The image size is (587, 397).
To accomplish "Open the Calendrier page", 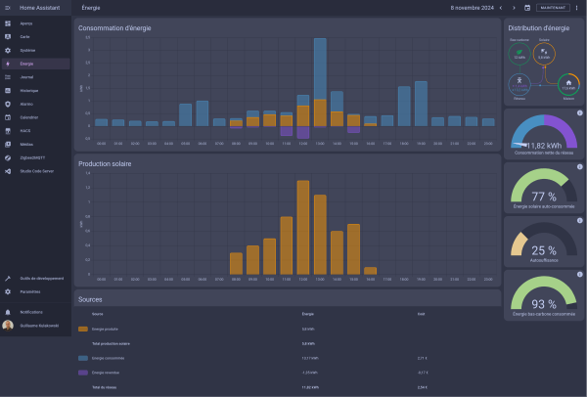I will pyautogui.click(x=28, y=116).
